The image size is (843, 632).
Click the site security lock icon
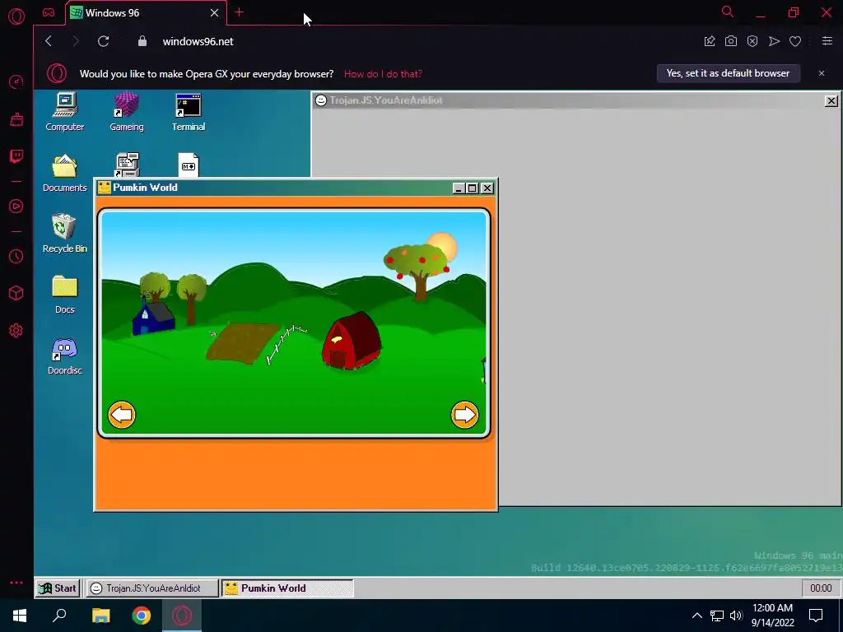pyautogui.click(x=142, y=41)
